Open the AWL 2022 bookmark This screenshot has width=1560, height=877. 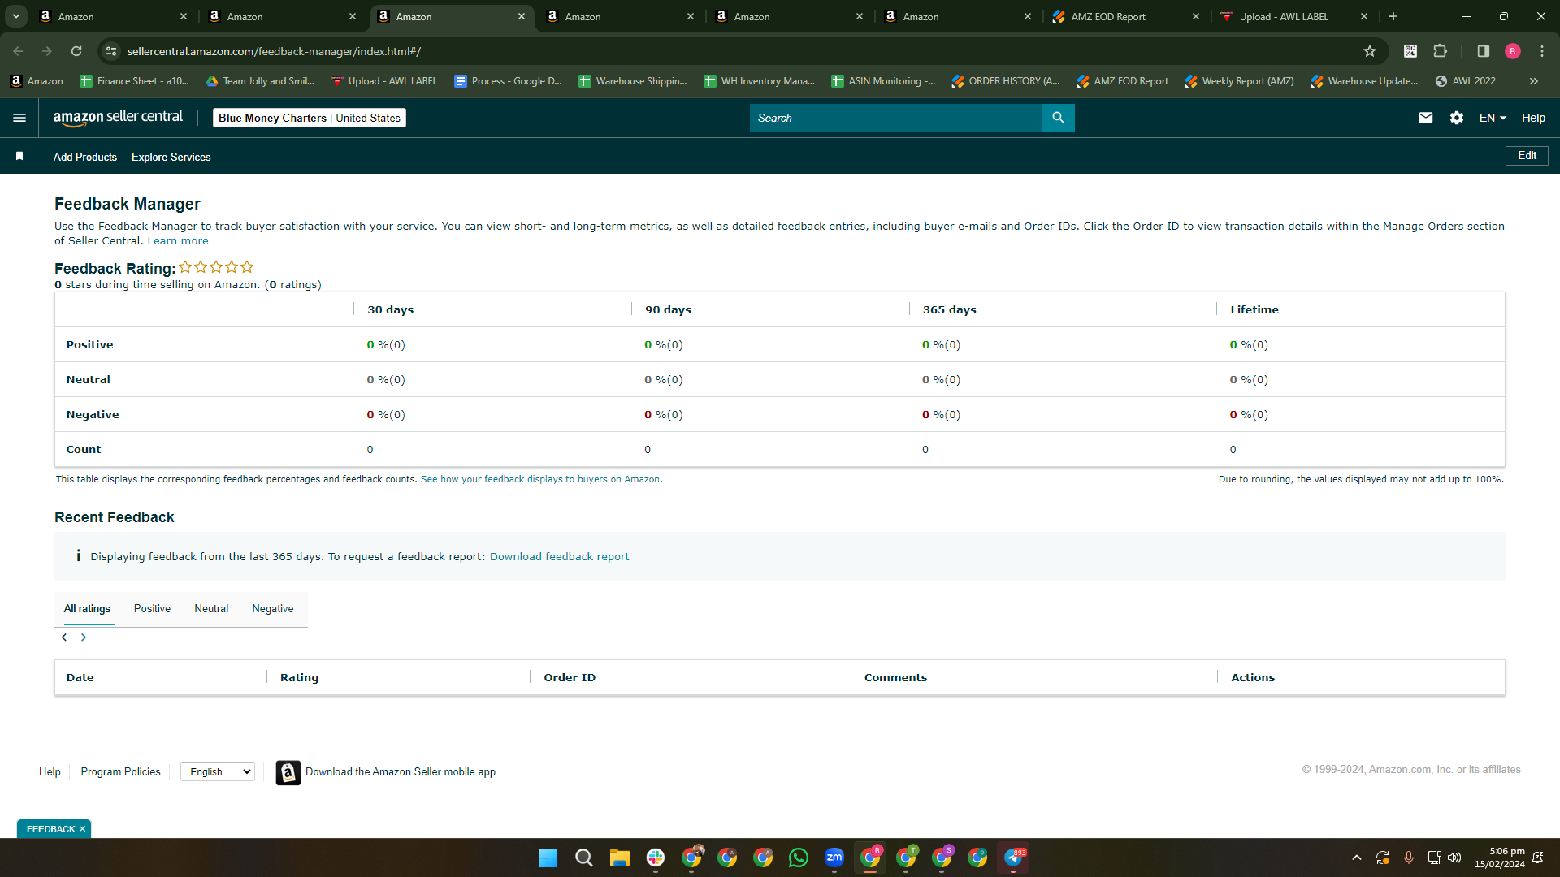(1465, 81)
